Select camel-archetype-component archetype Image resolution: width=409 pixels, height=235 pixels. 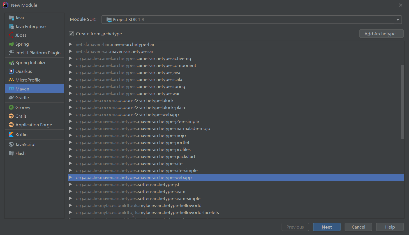236,65
